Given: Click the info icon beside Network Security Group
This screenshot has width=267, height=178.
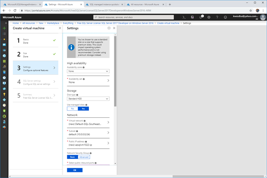Looking at the screenshot, I should [x=90, y=153].
